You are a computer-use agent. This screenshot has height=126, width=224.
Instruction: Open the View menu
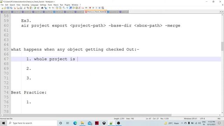click(x=19, y=5)
